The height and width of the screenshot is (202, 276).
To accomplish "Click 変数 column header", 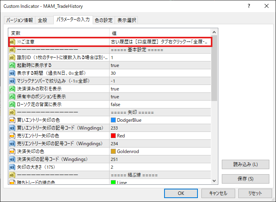I will (58, 33).
